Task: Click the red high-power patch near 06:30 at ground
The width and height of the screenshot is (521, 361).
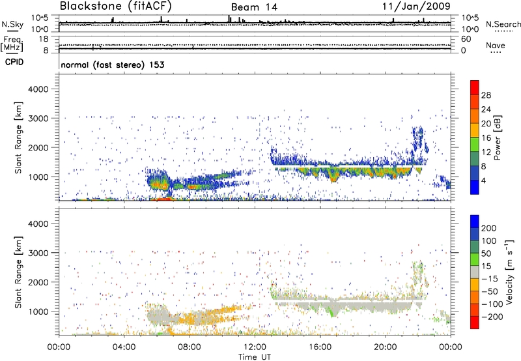Action: point(162,199)
